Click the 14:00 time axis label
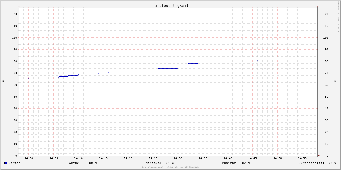The image size is (341, 170). (29, 158)
